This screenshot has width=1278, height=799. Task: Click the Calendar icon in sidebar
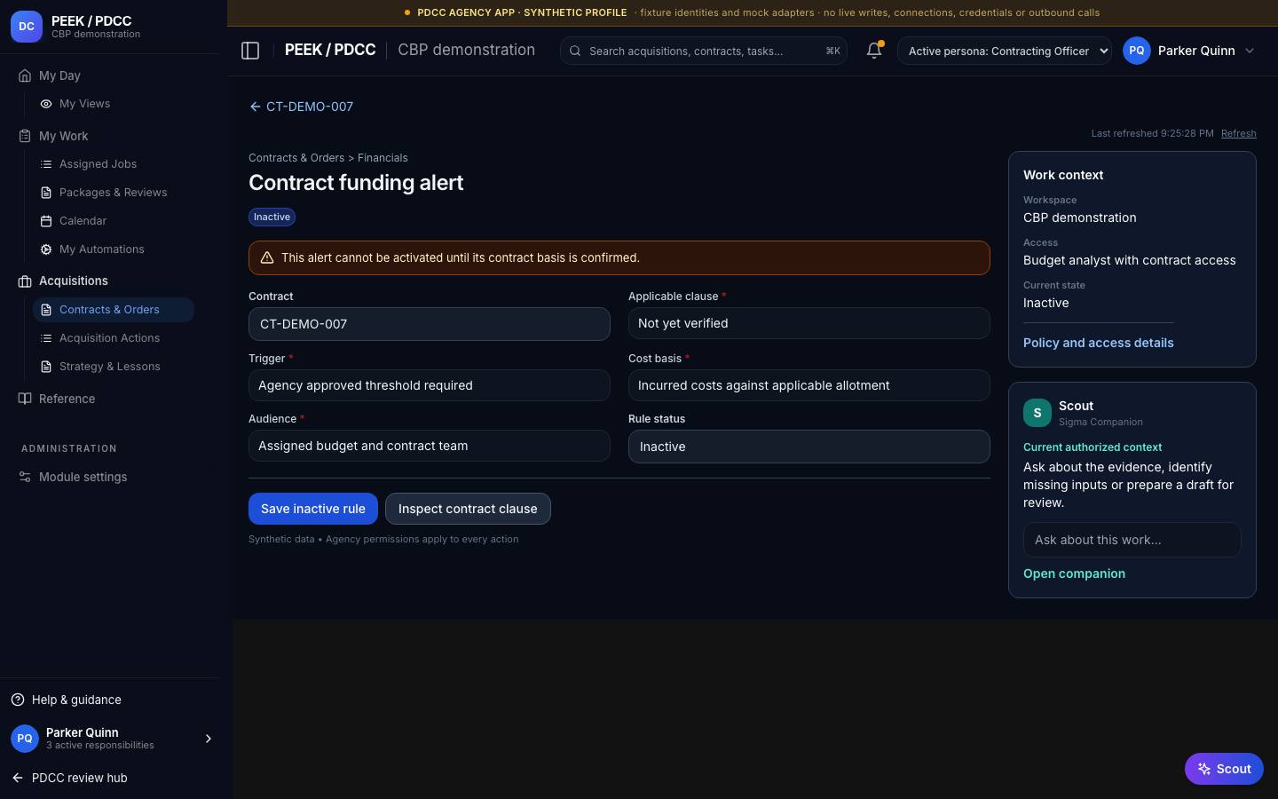click(x=46, y=221)
